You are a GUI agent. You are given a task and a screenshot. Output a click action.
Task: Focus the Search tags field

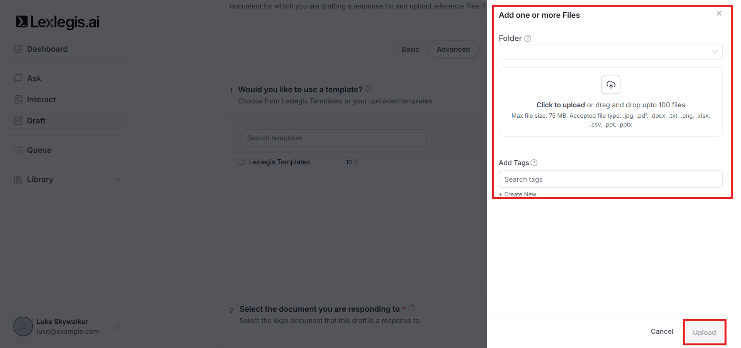pos(610,179)
